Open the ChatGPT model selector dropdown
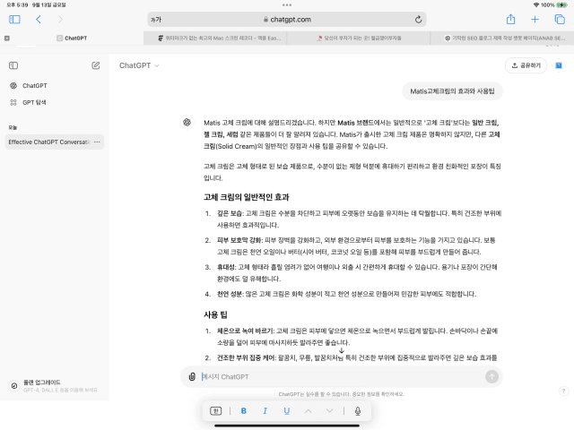 (x=139, y=65)
